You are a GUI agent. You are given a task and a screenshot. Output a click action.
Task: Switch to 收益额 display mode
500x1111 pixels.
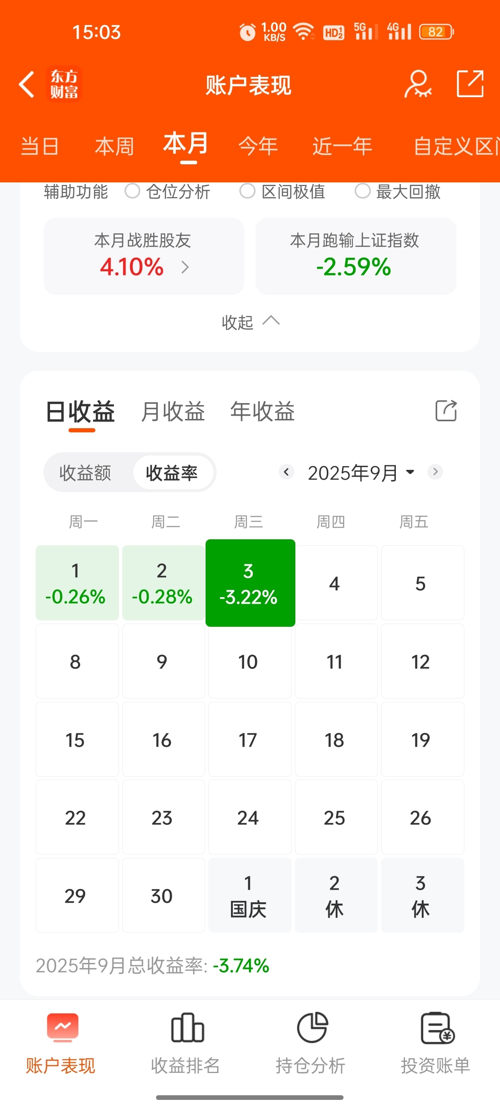click(85, 473)
